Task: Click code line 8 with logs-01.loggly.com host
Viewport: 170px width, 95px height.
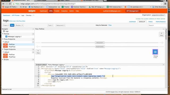Action: (61, 80)
